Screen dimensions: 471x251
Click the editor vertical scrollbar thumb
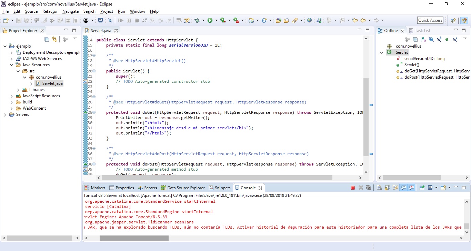coord(366,117)
